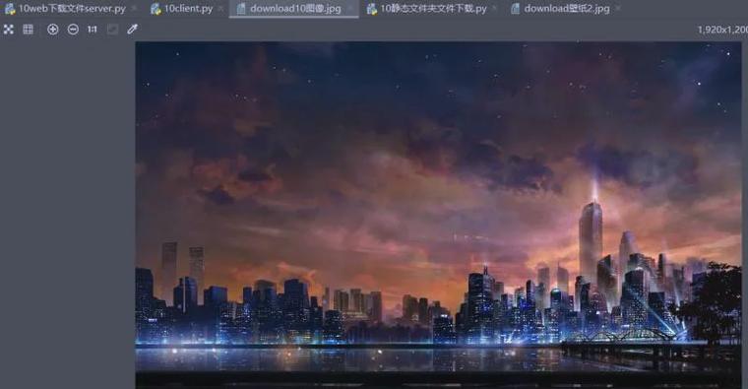The height and width of the screenshot is (389, 748).
Task: Zoom in on the image
Action: click(x=52, y=30)
